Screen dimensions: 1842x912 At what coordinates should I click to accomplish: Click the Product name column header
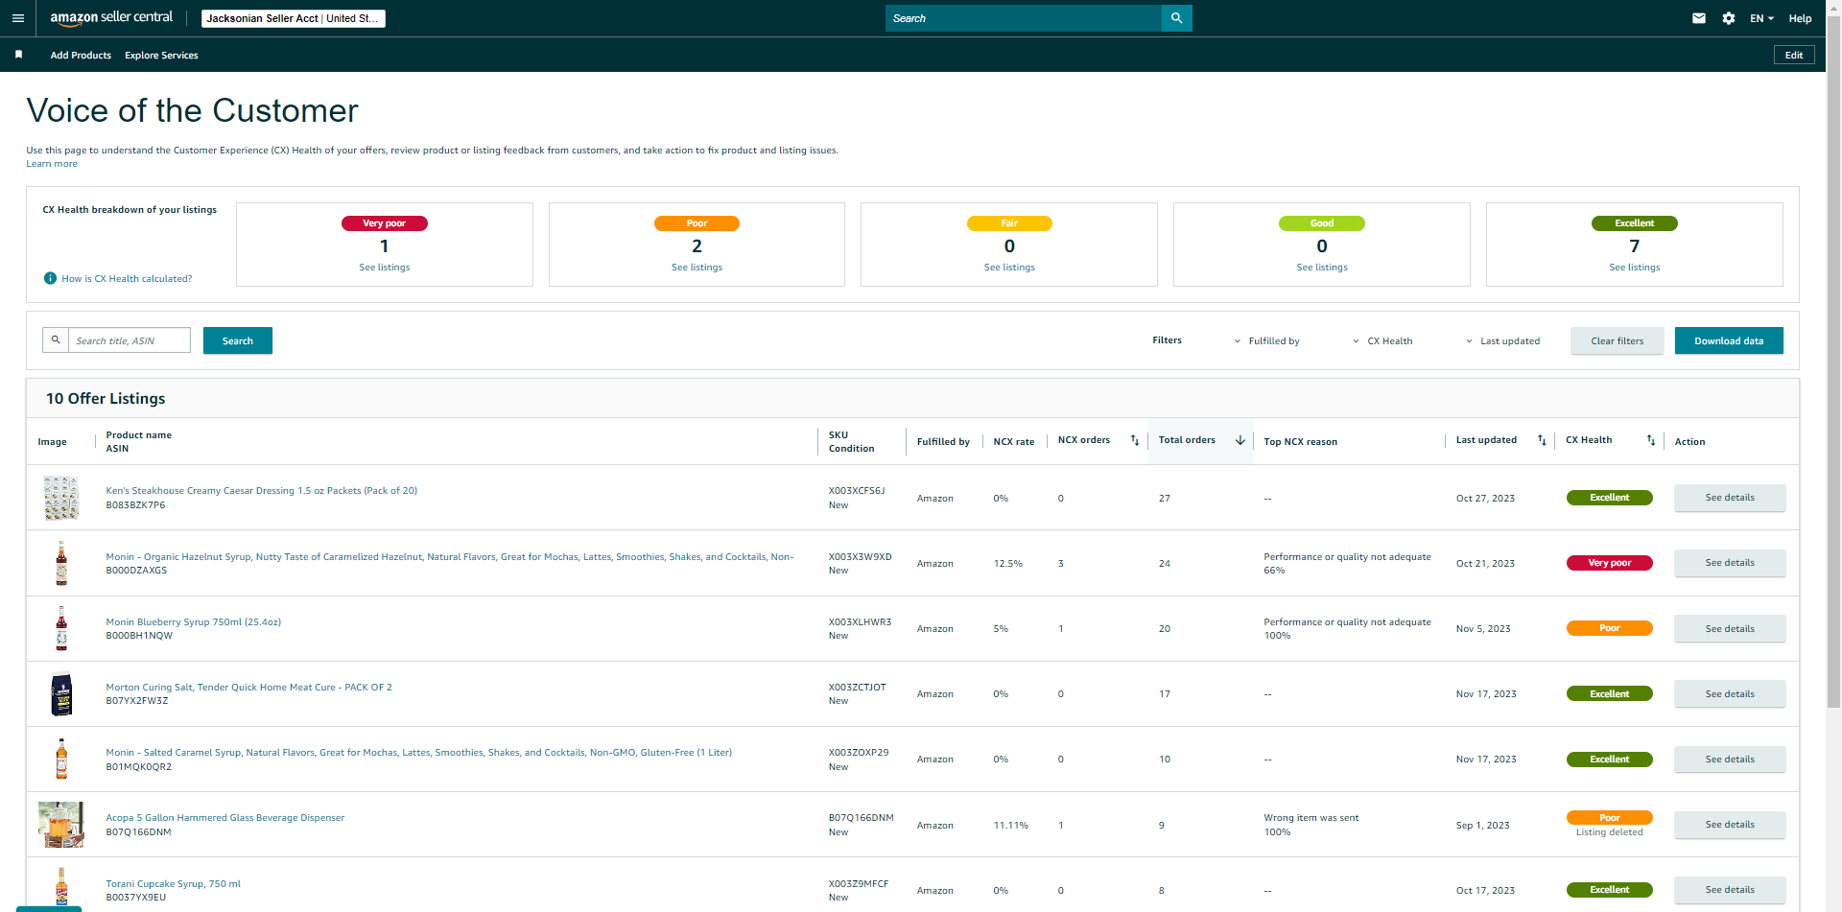click(138, 435)
